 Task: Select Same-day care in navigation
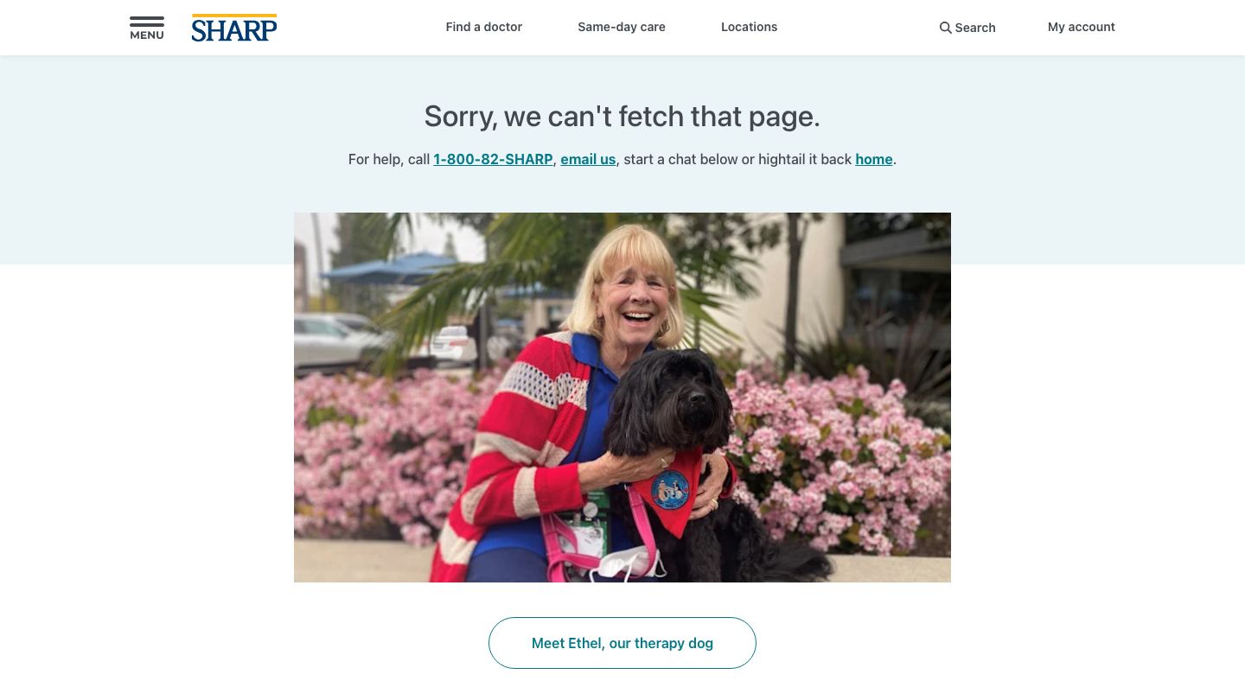pos(622,27)
